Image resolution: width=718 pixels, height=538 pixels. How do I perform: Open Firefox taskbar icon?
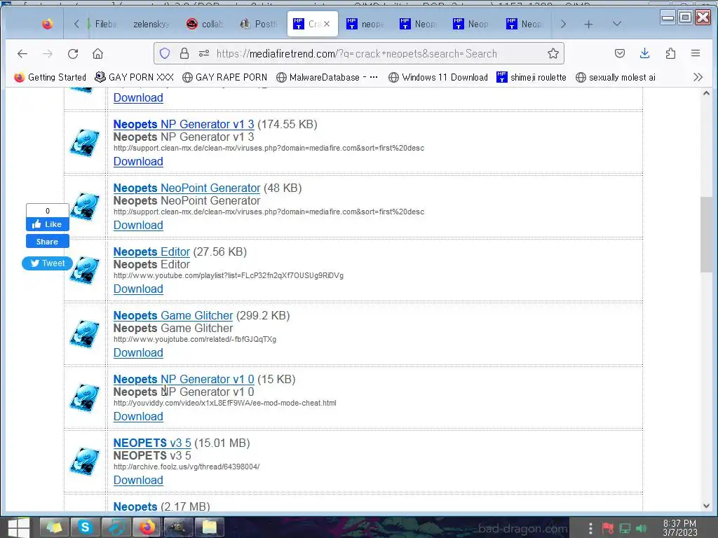coord(147,527)
